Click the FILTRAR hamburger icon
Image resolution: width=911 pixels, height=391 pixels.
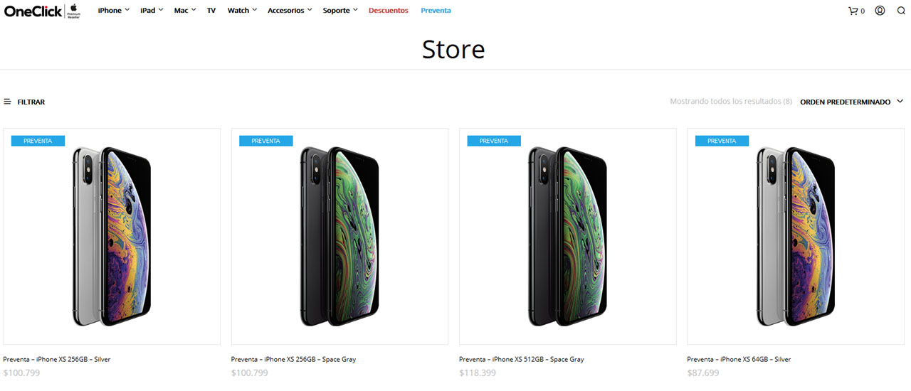[7, 102]
